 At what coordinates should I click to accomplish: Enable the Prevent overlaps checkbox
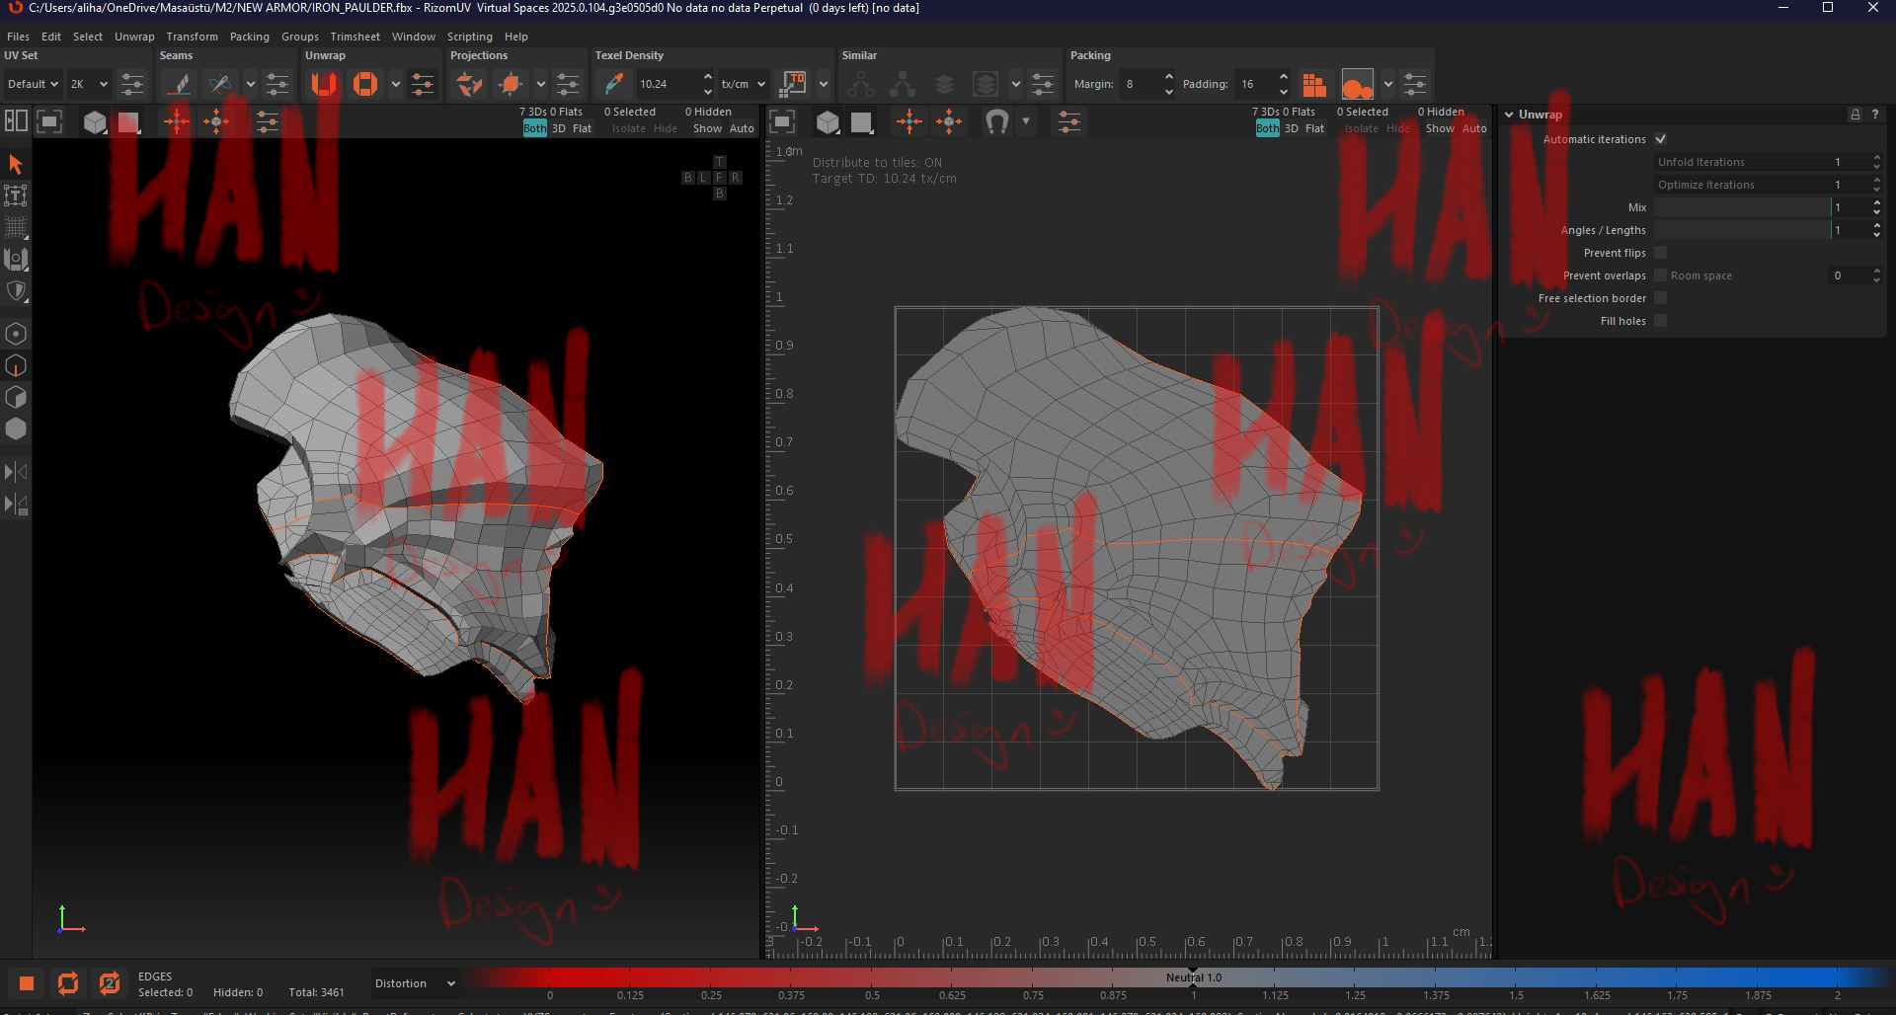(x=1661, y=275)
